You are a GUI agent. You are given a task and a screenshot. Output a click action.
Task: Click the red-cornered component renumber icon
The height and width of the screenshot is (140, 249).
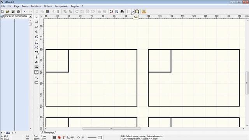(x=112, y=11)
